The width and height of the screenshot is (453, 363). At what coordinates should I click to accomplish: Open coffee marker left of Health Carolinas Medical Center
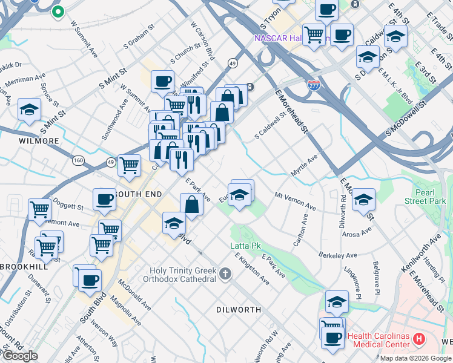coord(333,340)
